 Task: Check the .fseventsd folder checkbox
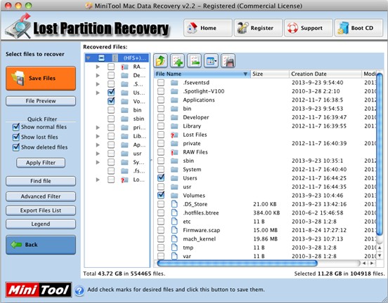point(161,83)
